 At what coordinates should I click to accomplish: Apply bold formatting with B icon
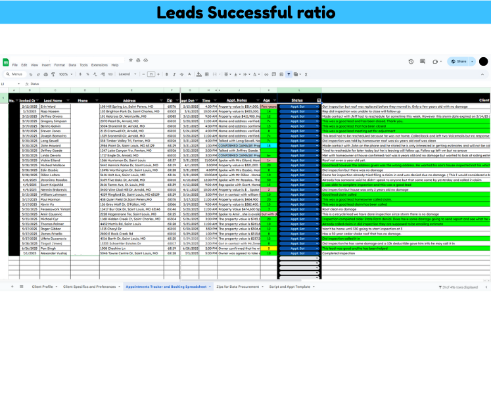(x=167, y=74)
